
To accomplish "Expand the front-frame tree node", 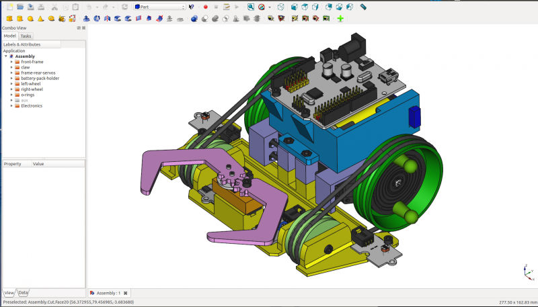I will point(11,62).
